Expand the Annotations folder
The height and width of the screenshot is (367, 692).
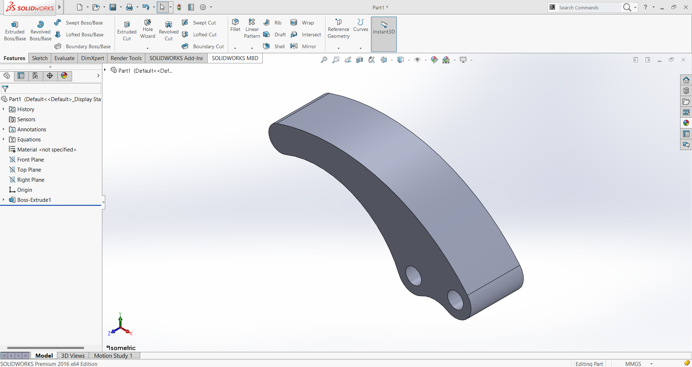pos(4,129)
